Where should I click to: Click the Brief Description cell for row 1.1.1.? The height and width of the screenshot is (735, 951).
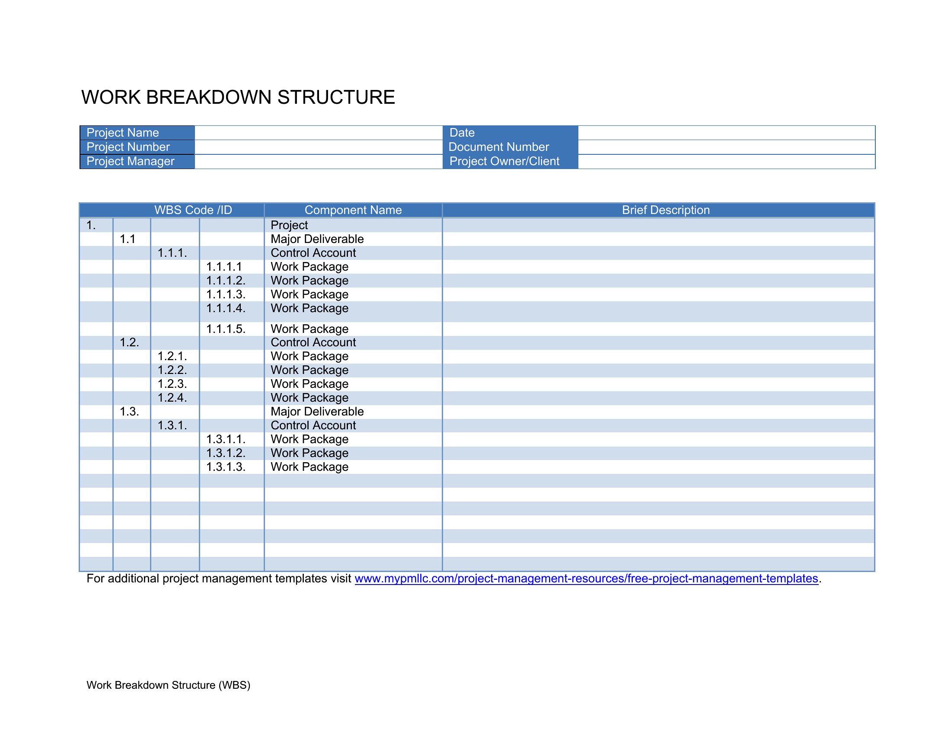[x=658, y=253]
